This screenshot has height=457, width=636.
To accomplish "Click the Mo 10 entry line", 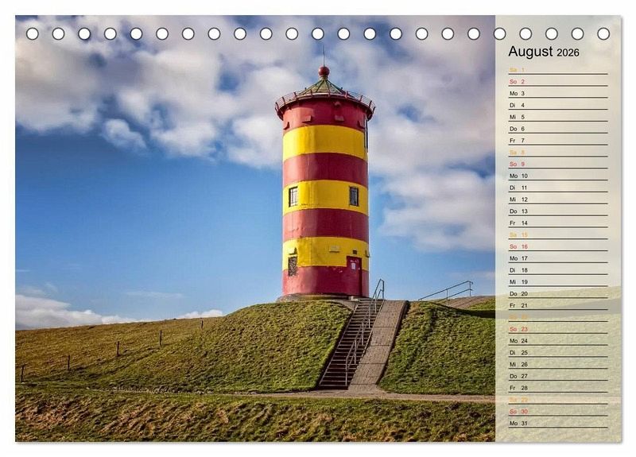I will 557,176.
